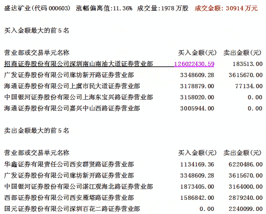Select 海通证券嘉兴中山西路证券营业部 row
The image size is (266, 214).
tap(133, 108)
